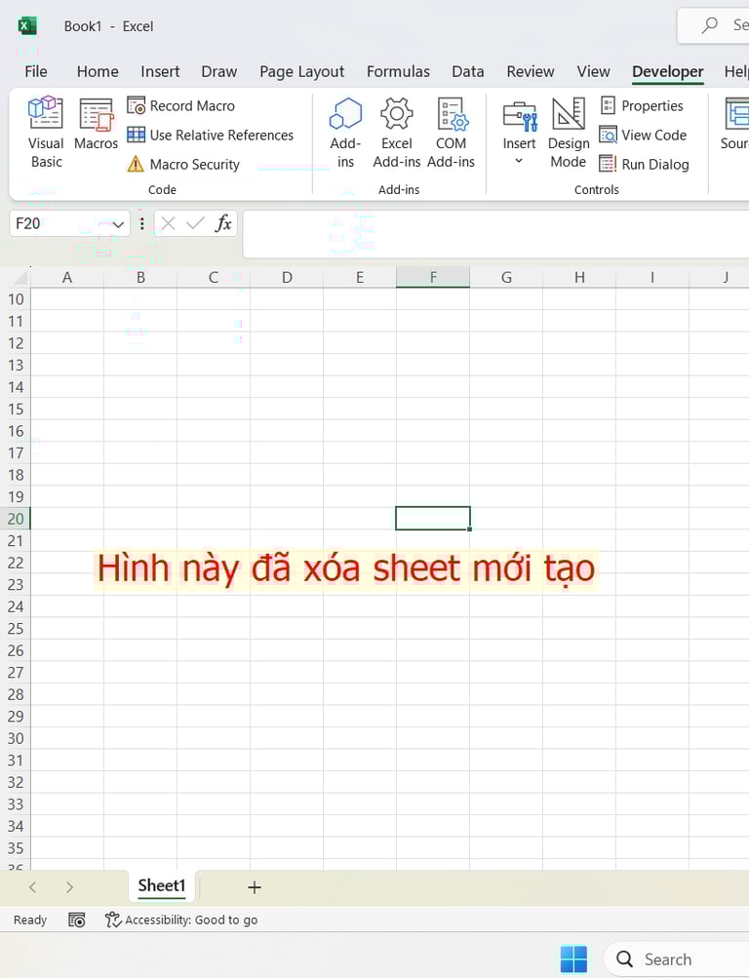This screenshot has height=978, width=749.
Task: Open the Source XML pane
Action: click(x=736, y=124)
